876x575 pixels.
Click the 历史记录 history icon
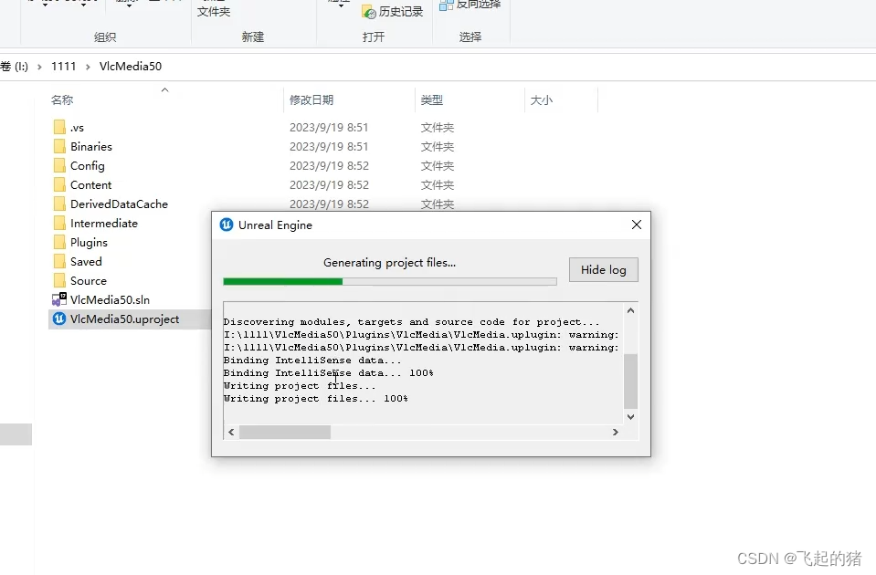coord(369,12)
